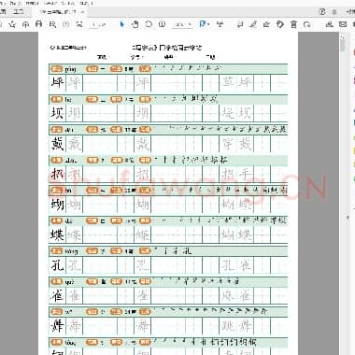Click the large 蝴 character

57,205
